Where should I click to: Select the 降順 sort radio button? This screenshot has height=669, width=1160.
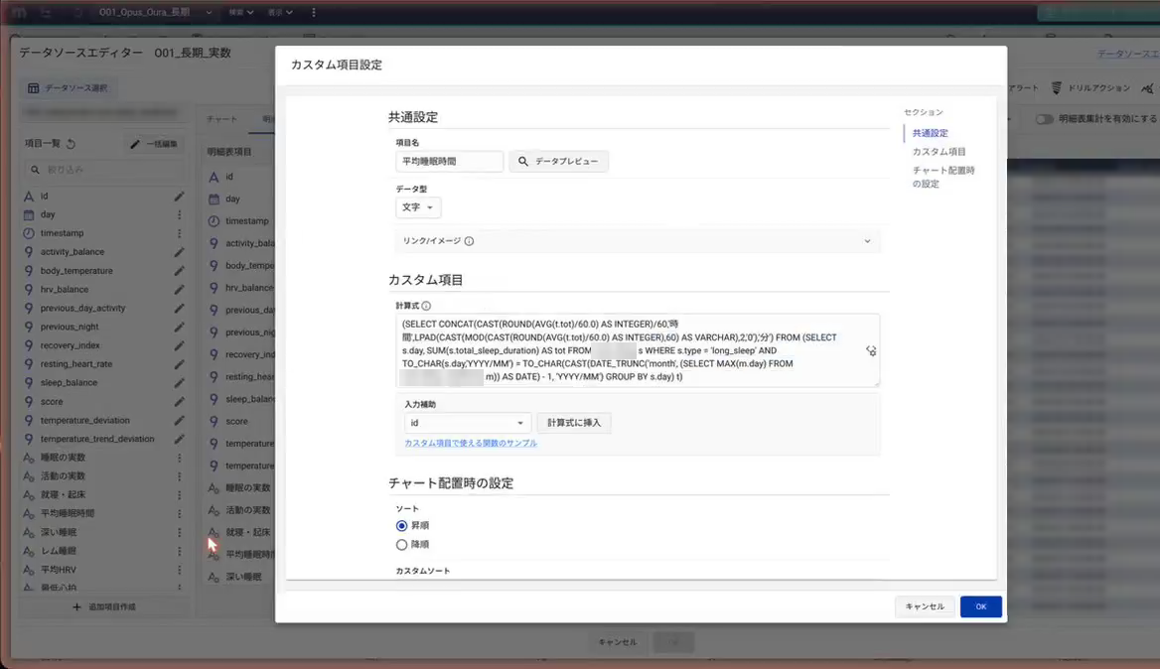pos(401,545)
